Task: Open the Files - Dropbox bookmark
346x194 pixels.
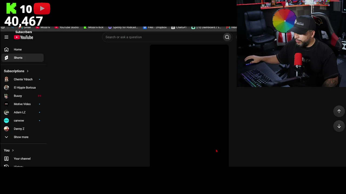Action: [x=155, y=27]
